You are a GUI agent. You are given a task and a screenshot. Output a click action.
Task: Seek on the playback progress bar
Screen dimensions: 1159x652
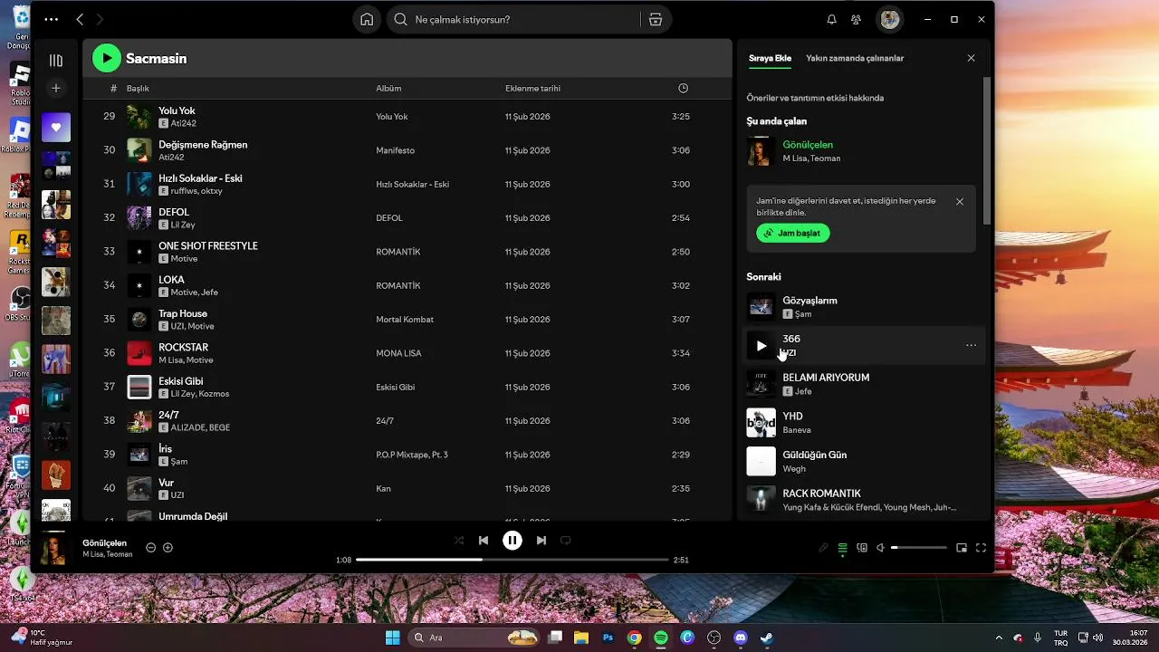(x=512, y=560)
